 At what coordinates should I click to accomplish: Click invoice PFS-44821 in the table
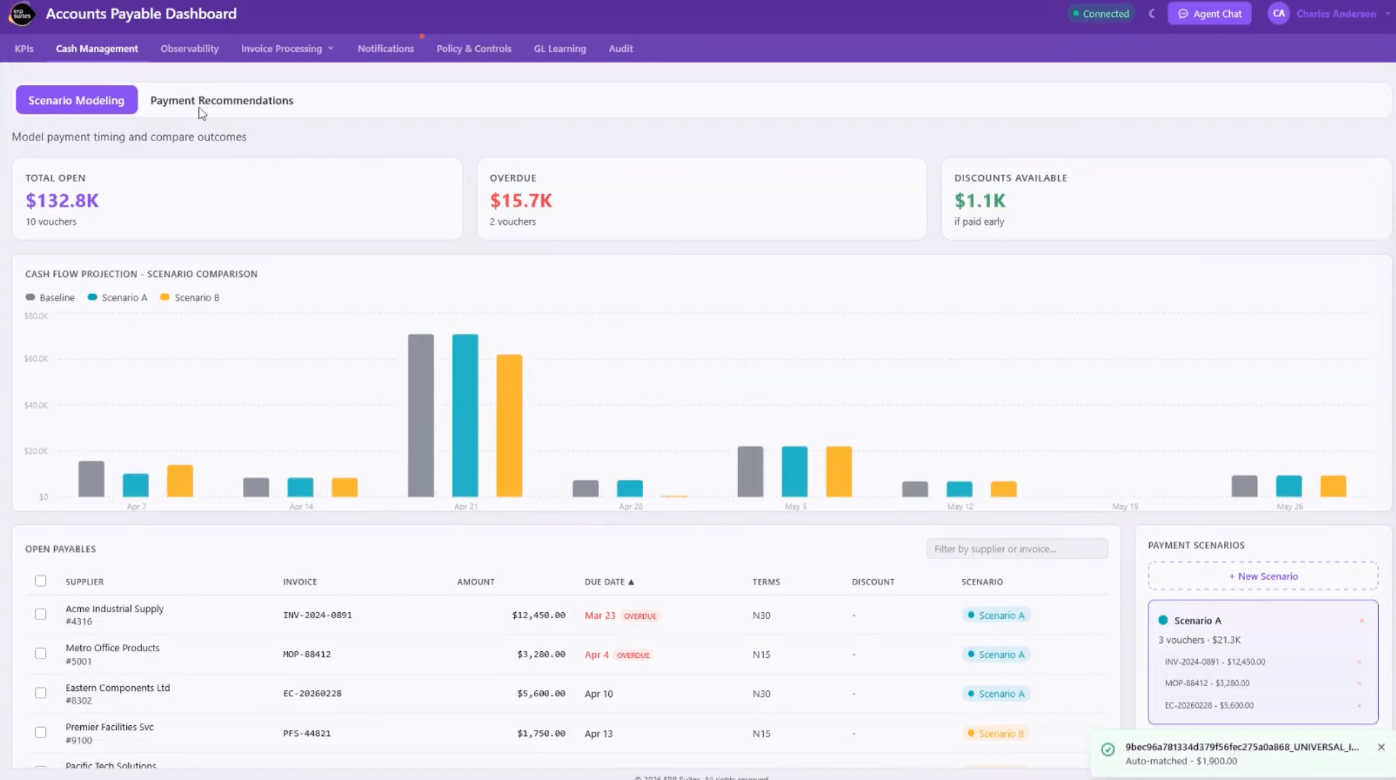pyautogui.click(x=307, y=733)
